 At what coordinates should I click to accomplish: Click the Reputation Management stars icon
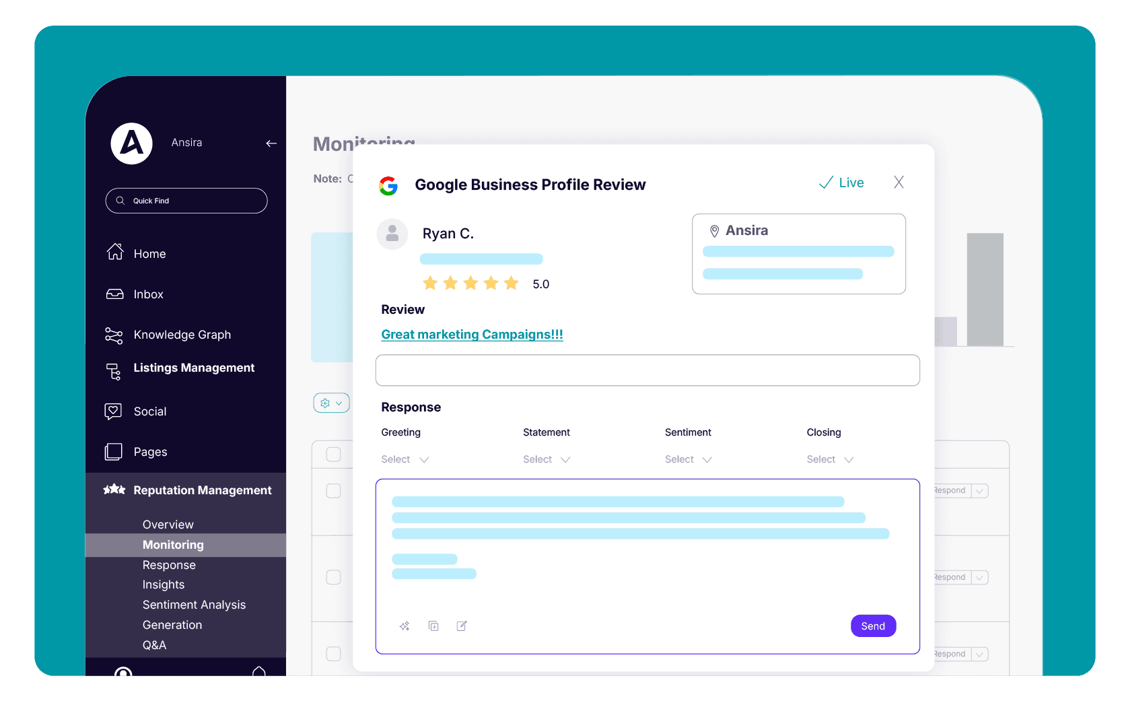point(114,490)
